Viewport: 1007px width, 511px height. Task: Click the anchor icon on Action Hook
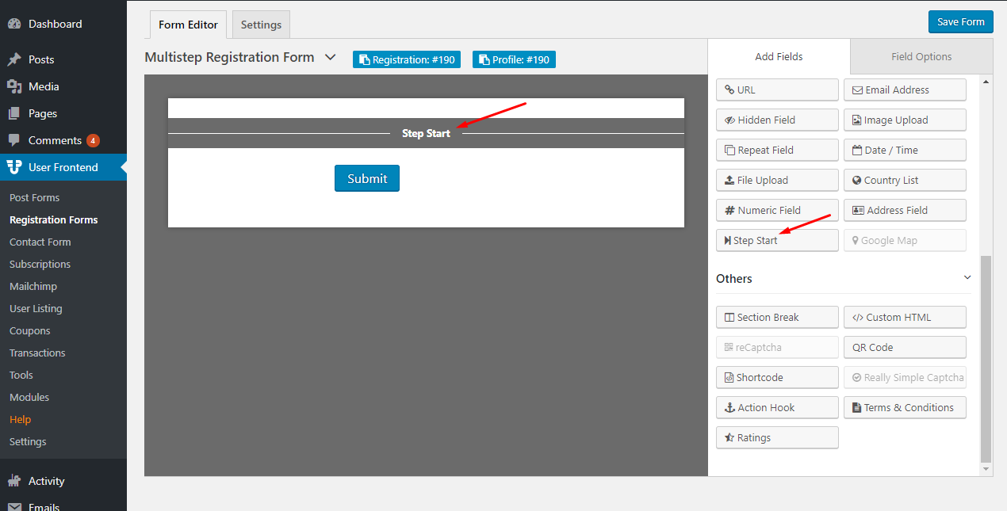click(729, 408)
